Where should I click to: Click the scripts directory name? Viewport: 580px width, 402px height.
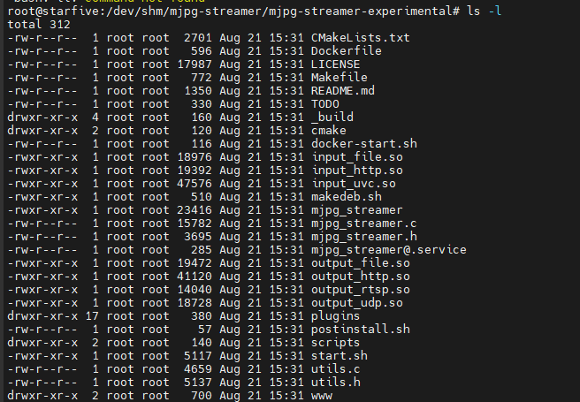[335, 342]
